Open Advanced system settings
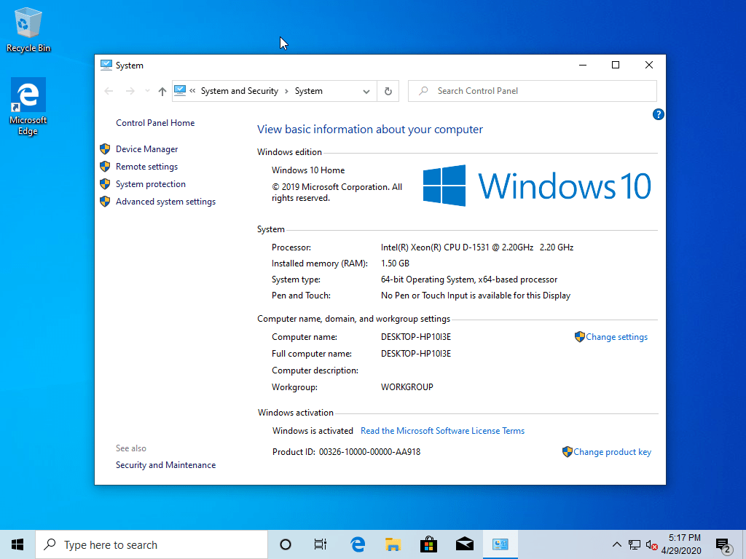This screenshot has height=559, width=746. coord(165,202)
